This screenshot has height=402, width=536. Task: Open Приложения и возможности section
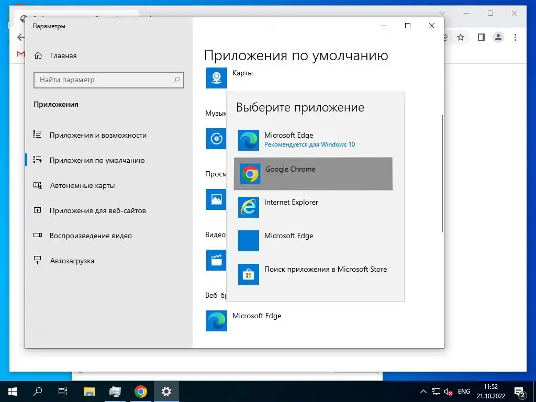(109, 135)
